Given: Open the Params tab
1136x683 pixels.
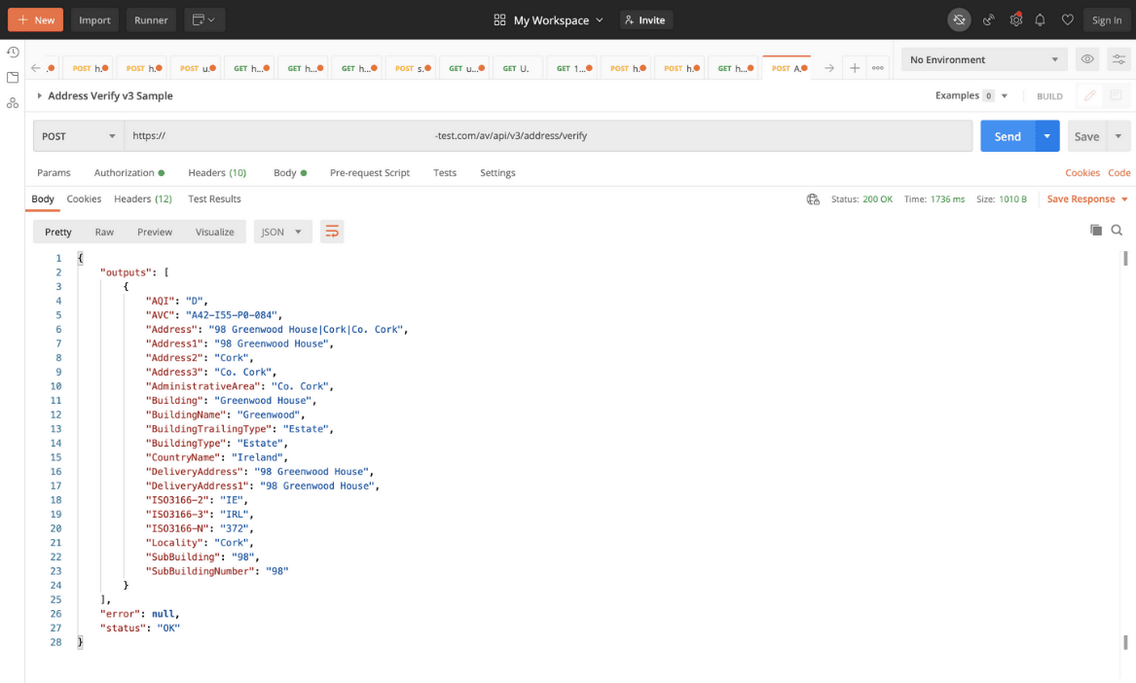Looking at the screenshot, I should [x=54, y=173].
